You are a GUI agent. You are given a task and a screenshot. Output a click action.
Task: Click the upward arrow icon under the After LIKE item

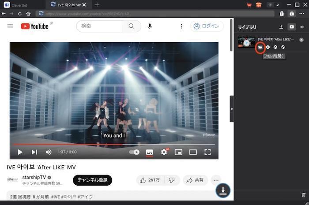(275, 47)
